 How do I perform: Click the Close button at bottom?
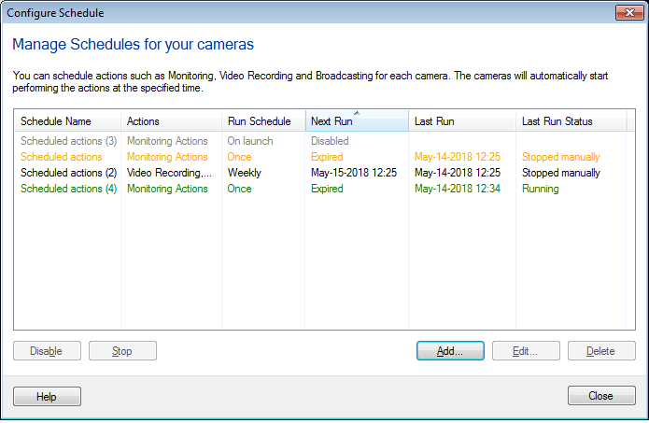[x=600, y=396]
